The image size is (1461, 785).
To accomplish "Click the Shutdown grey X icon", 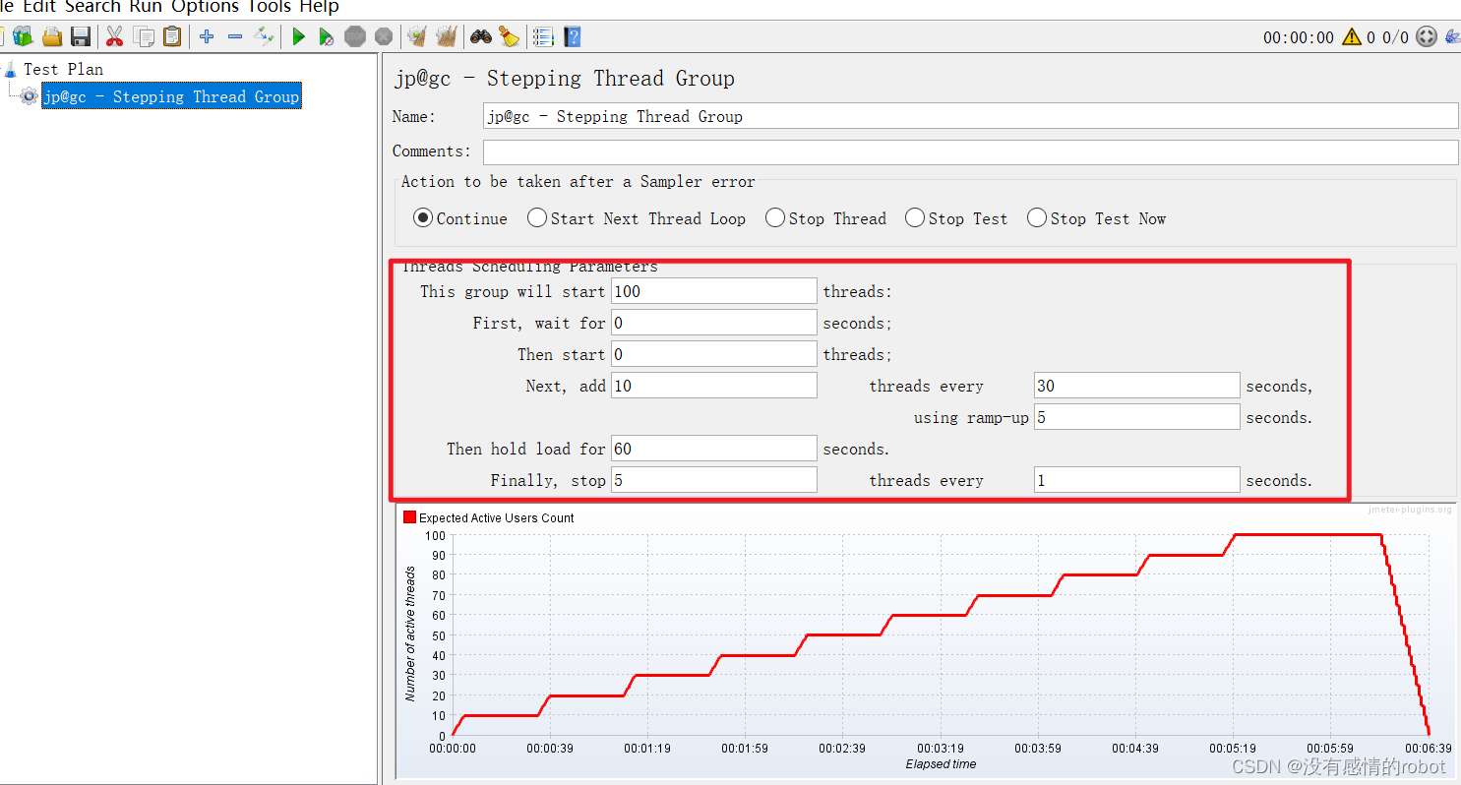I will (x=384, y=36).
